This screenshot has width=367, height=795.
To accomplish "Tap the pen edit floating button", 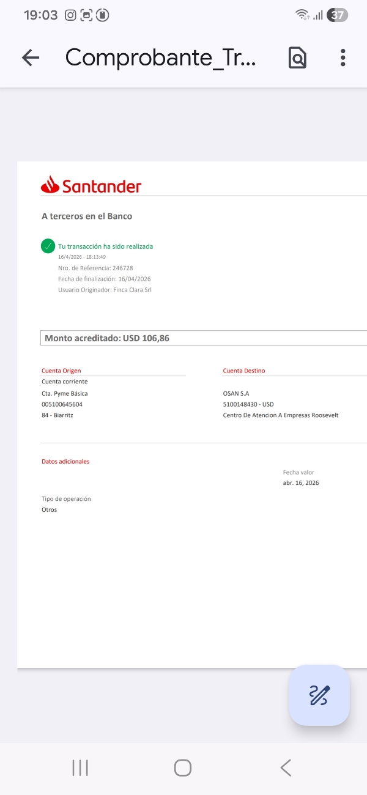I will click(319, 695).
